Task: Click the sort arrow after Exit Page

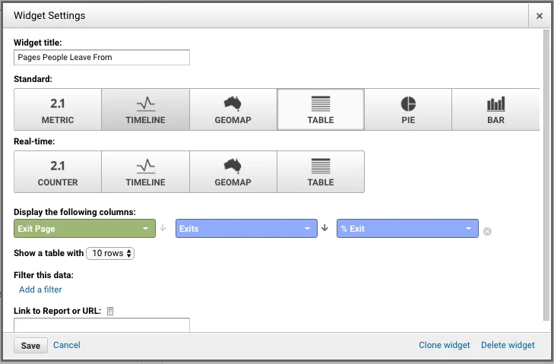Action: tap(163, 228)
